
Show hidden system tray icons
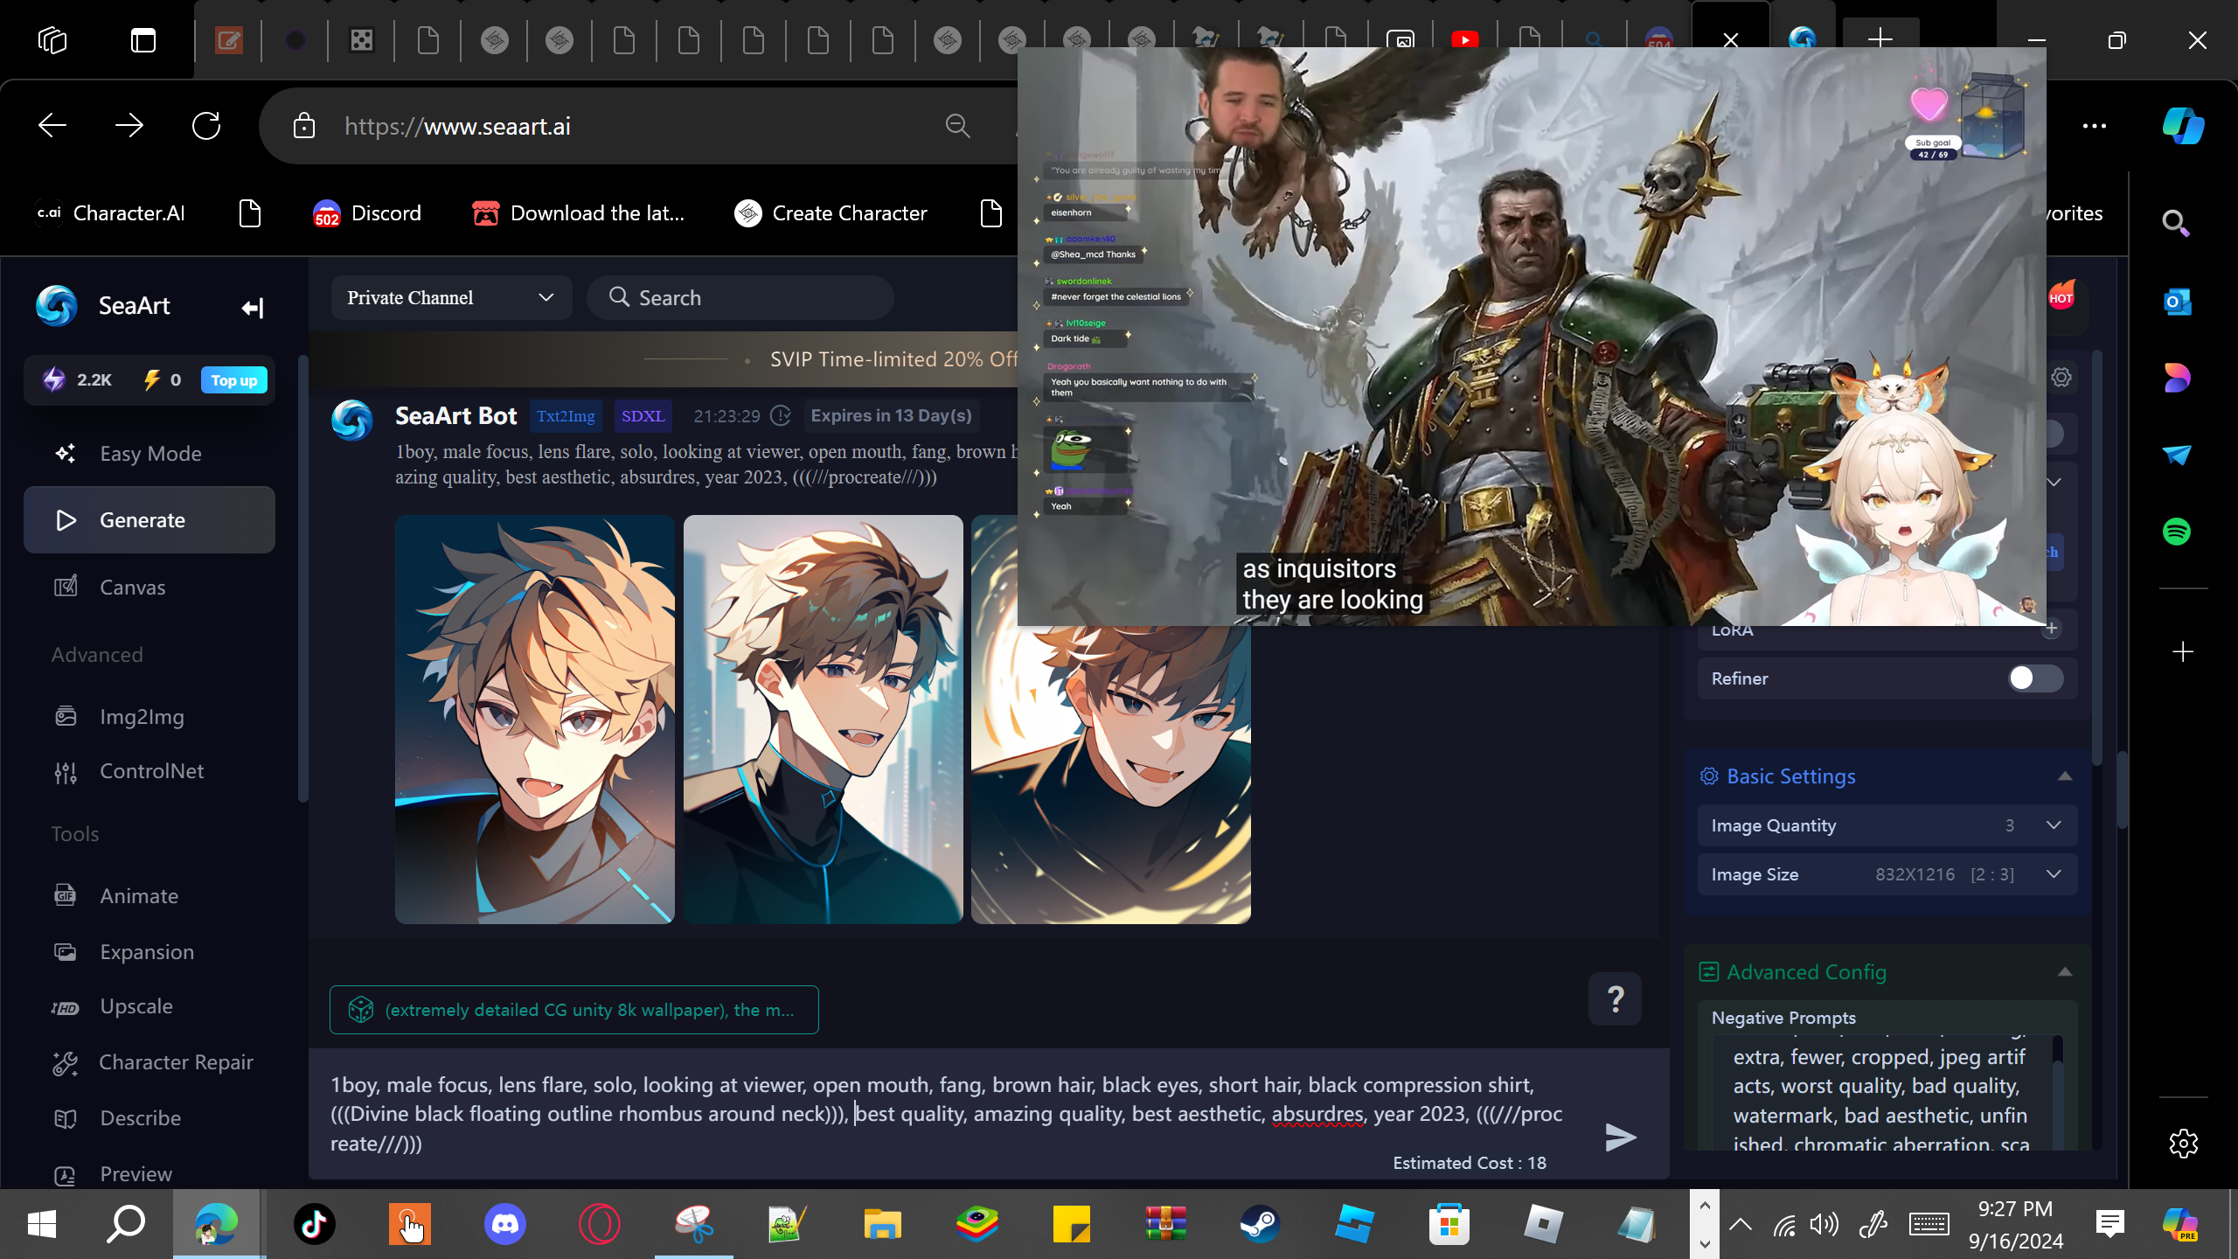tap(1740, 1224)
